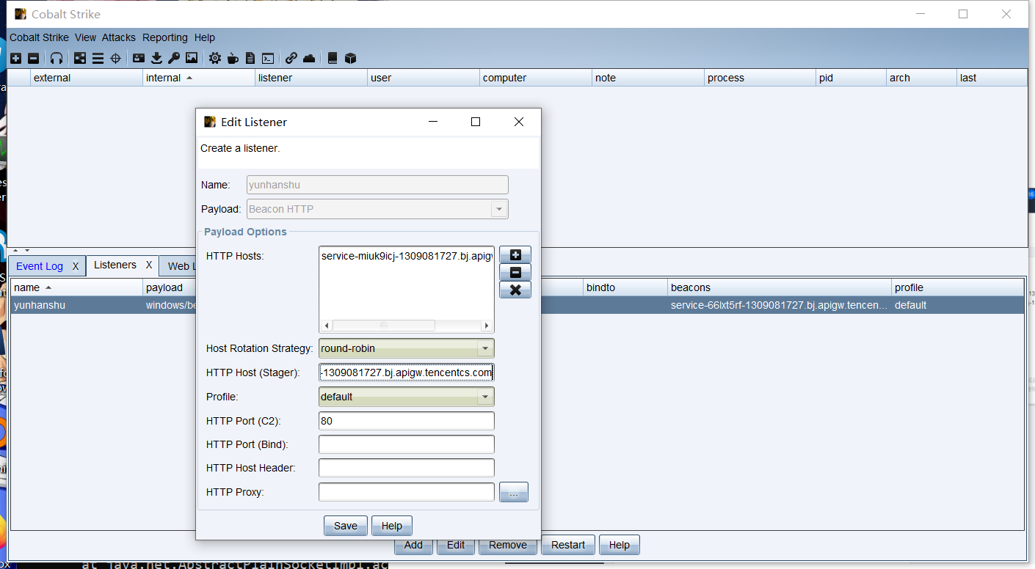Click Help in Edit Listener dialog
This screenshot has width=1035, height=569.
392,526
